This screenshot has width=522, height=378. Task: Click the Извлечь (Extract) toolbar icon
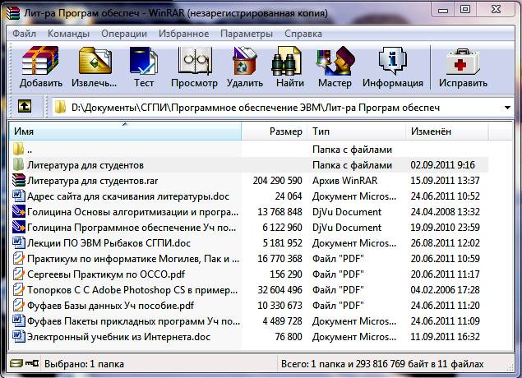95,61
